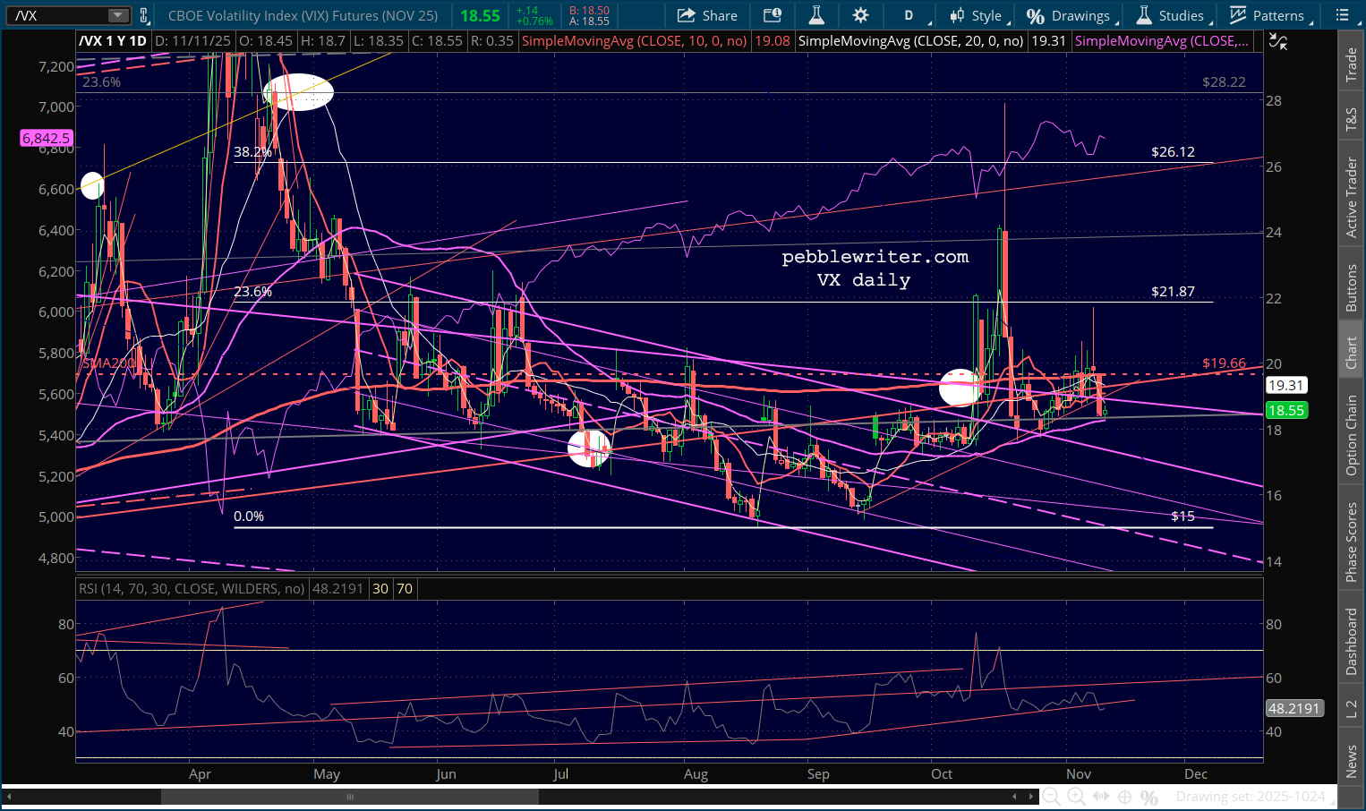This screenshot has width=1366, height=811.
Task: Open the News side tab
Action: point(1351,761)
